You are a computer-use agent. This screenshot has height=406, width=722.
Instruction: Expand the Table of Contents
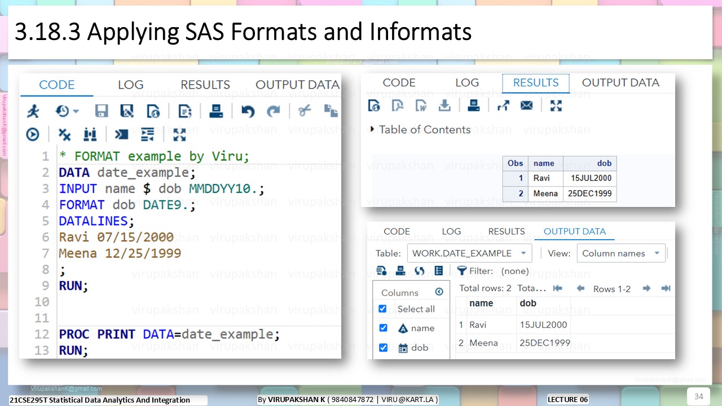[372, 129]
